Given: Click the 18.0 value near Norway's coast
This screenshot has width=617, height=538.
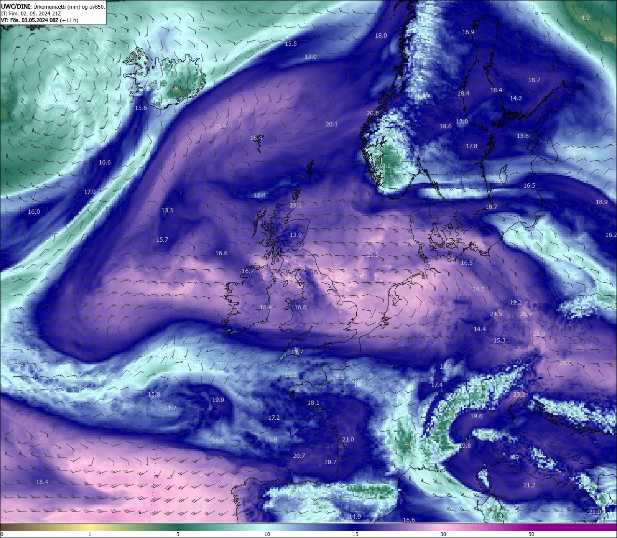Looking at the screenshot, I should click(381, 36).
